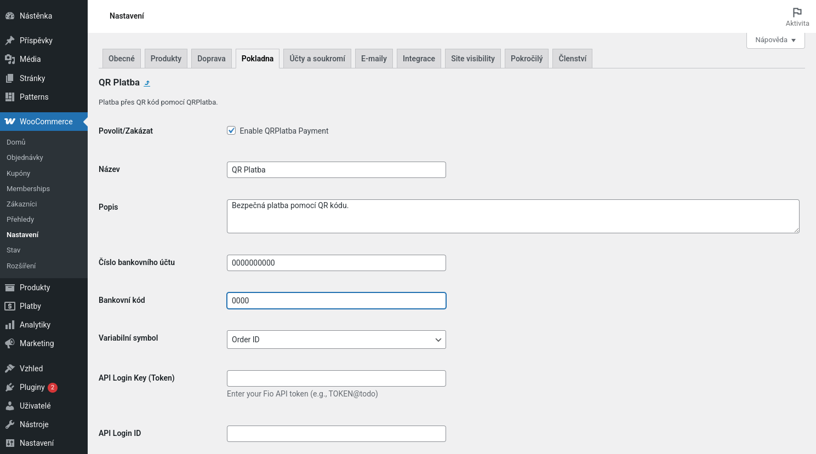This screenshot has height=454, width=816.
Task: Open Rozšíření submenu link
Action: click(x=21, y=266)
